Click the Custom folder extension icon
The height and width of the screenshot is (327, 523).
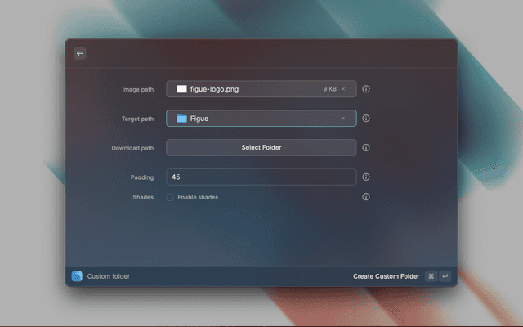pos(77,276)
